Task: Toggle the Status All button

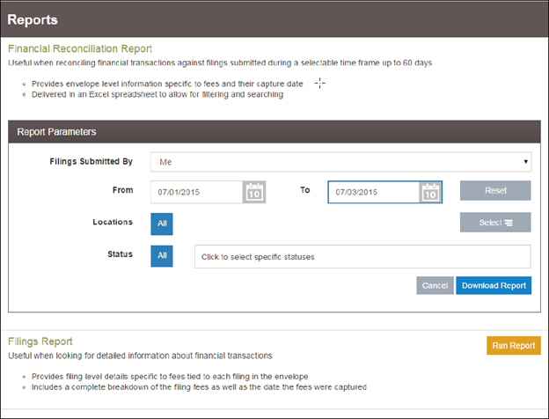Action: [162, 256]
